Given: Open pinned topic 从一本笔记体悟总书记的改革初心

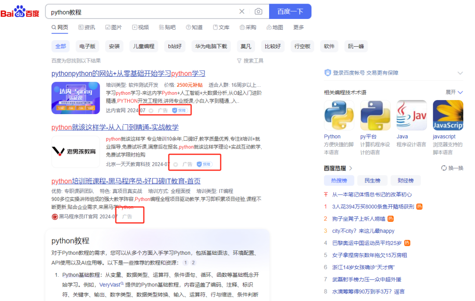Looking at the screenshot, I should [372, 194].
